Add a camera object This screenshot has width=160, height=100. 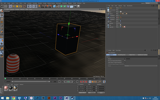(75, 6)
